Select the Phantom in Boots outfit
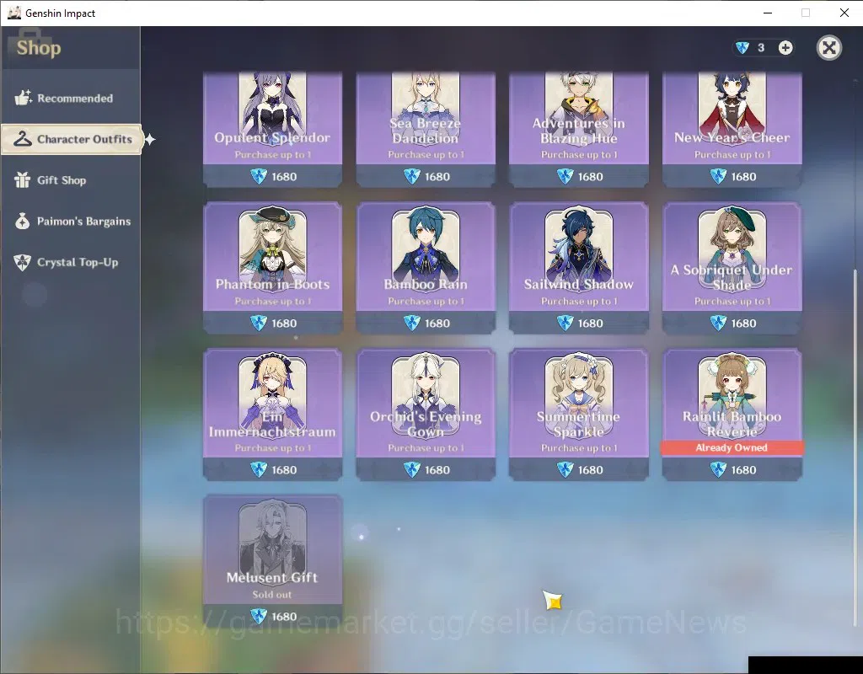The height and width of the screenshot is (674, 863). [x=272, y=267]
